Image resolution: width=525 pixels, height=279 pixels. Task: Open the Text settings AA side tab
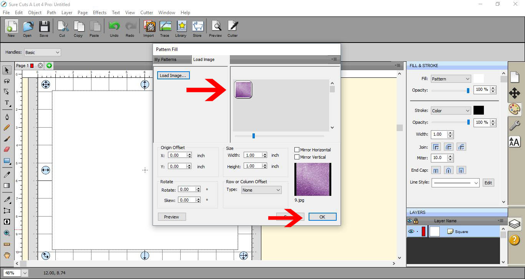[x=515, y=141]
